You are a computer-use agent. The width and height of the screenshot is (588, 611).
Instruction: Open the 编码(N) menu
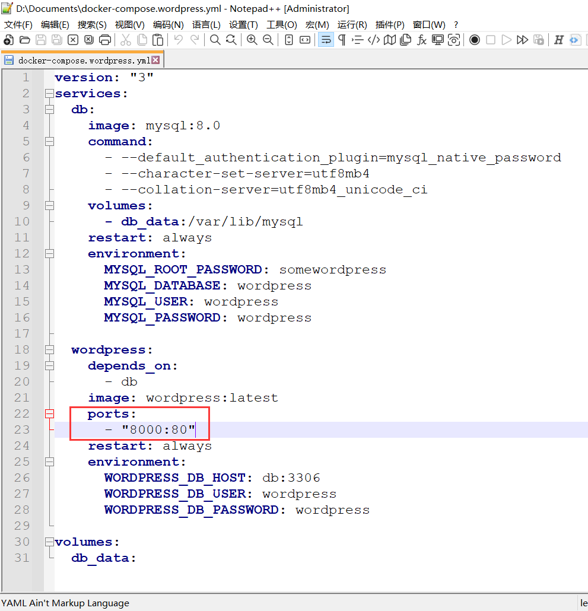click(x=169, y=24)
